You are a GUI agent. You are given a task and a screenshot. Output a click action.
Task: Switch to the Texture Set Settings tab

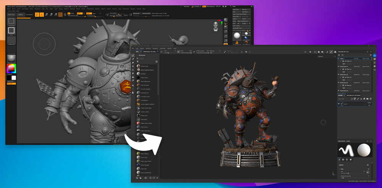[353, 95]
